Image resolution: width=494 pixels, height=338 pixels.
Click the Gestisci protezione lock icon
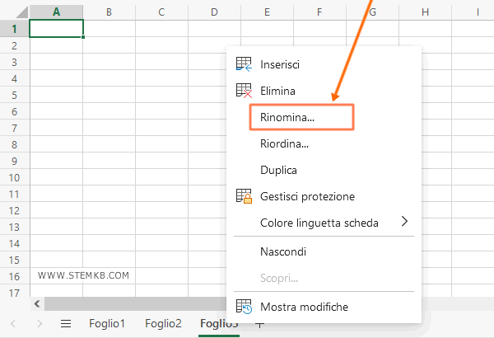[x=244, y=196]
